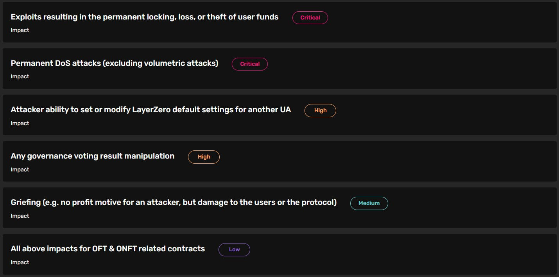Select the Low severity badge for OFT & ONFT
This screenshot has height=277, width=559.
click(234, 249)
